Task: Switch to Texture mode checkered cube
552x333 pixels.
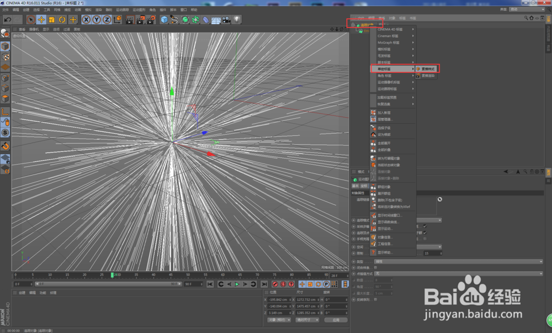Action: [5, 57]
